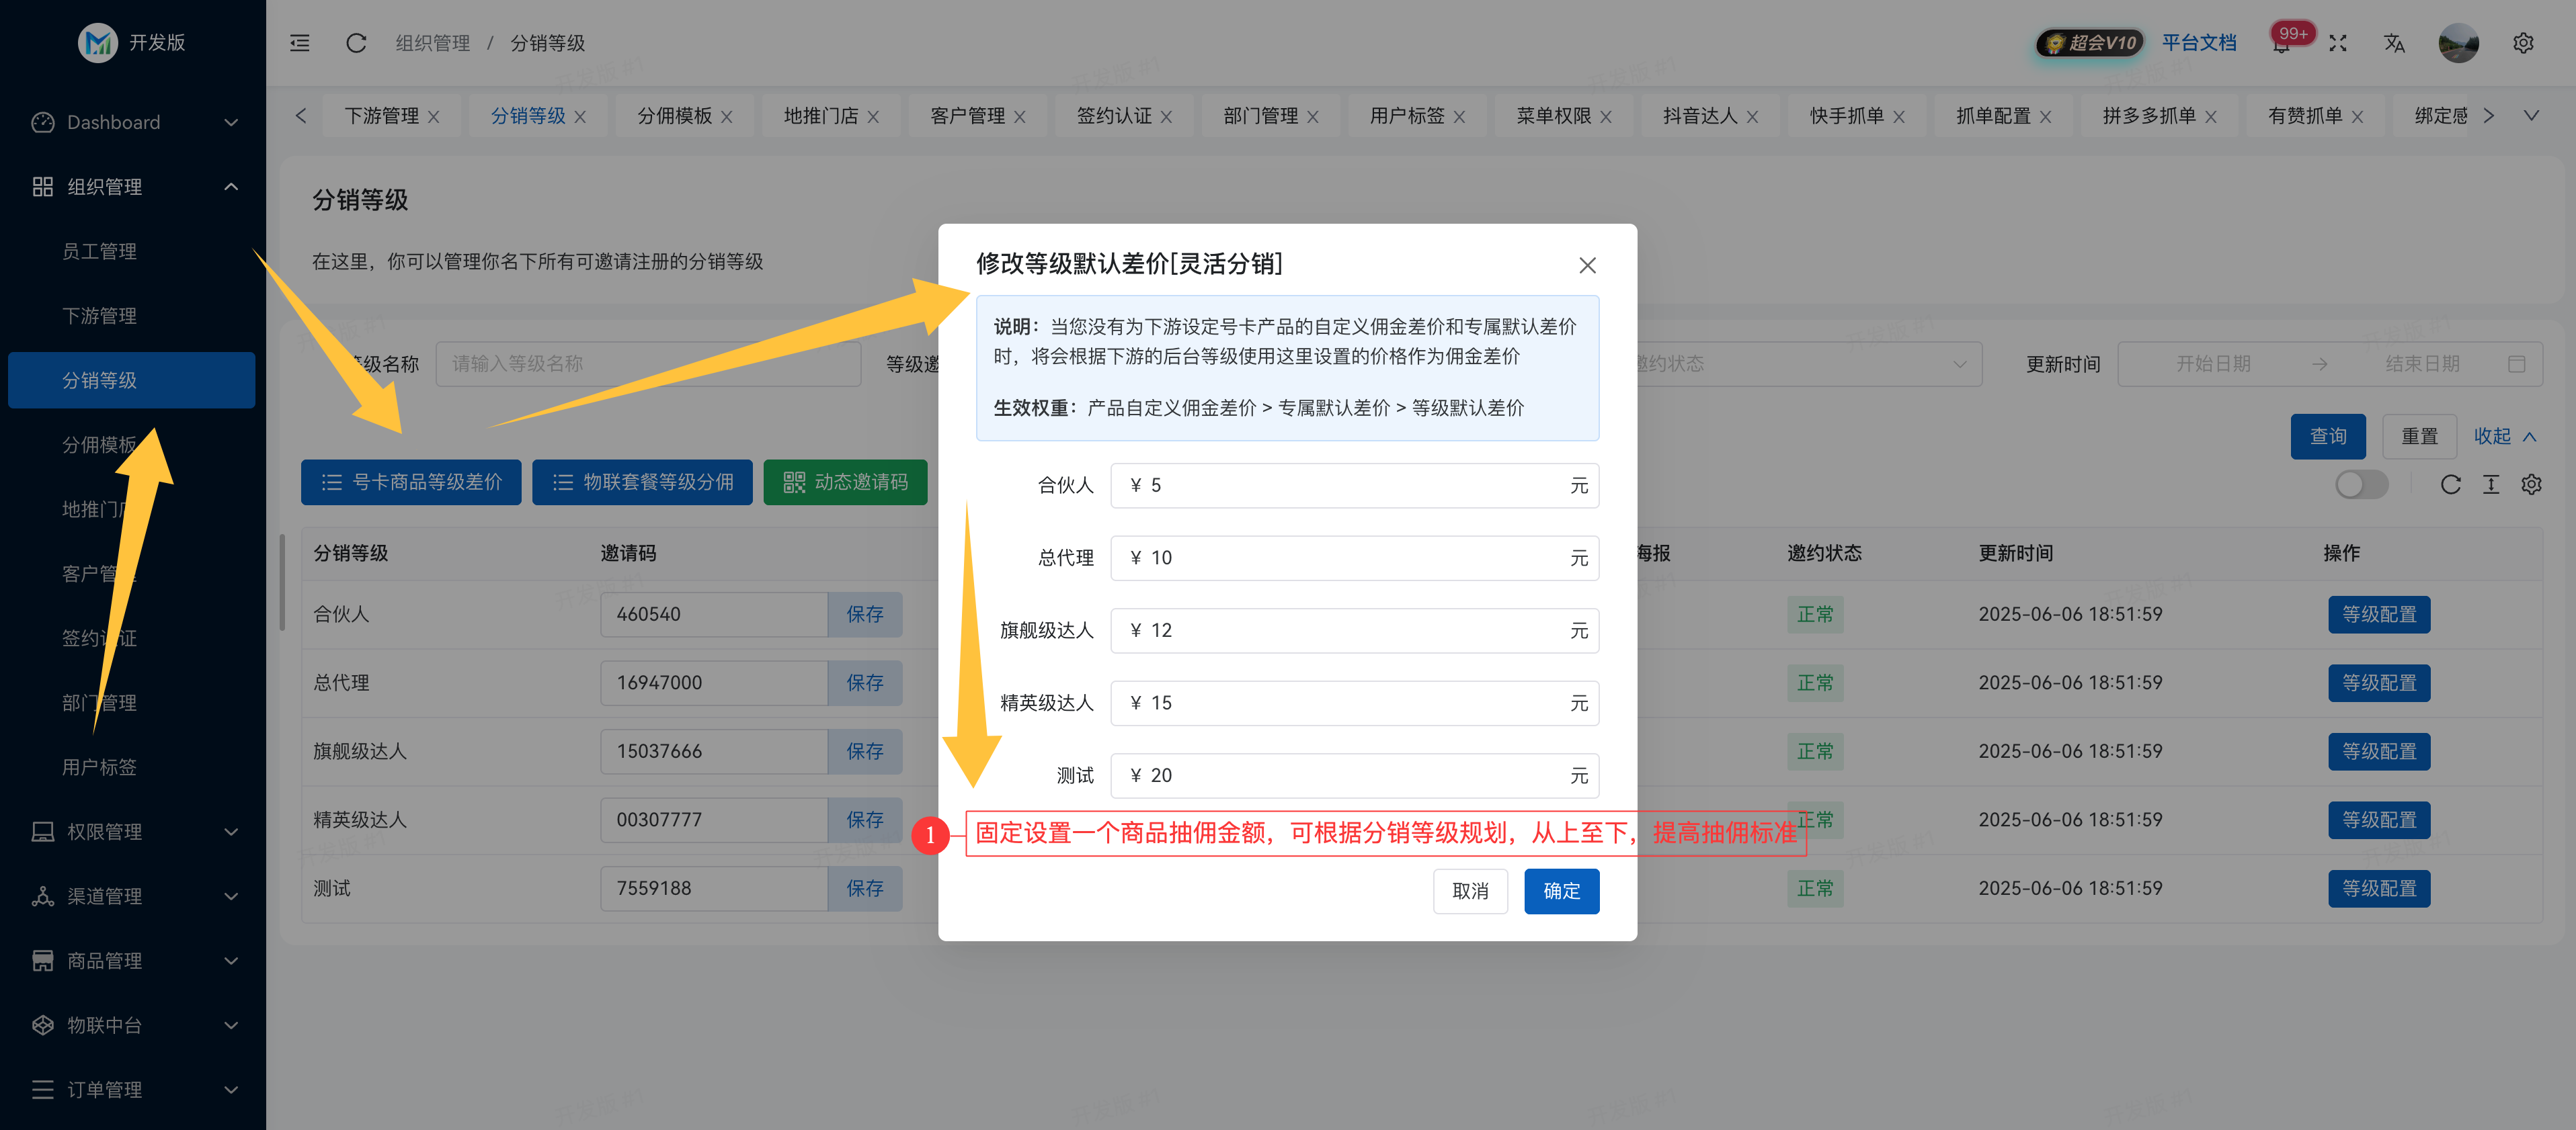This screenshot has width=2576, height=1130.
Task: Click the settings gear in top bar
Action: (x=2523, y=43)
